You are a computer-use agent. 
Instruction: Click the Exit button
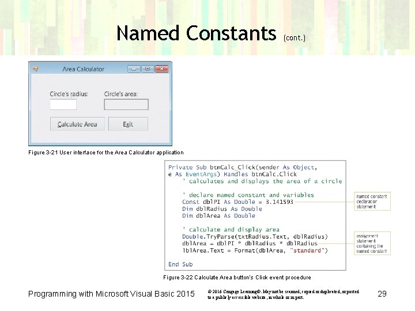tap(128, 124)
